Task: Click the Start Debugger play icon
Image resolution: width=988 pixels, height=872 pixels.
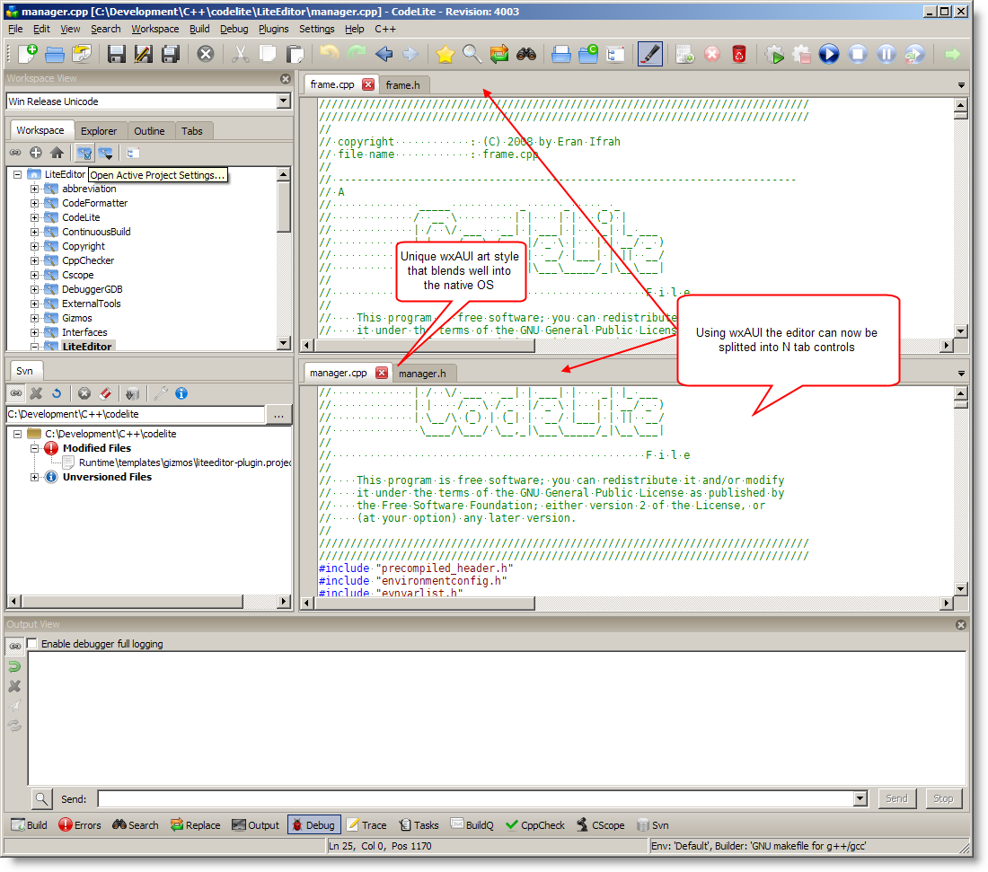Action: pyautogui.click(x=829, y=54)
